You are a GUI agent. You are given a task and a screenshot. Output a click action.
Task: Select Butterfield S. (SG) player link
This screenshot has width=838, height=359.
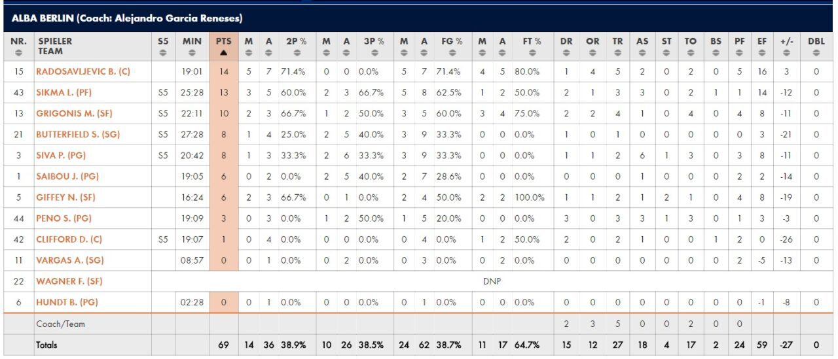coord(77,134)
